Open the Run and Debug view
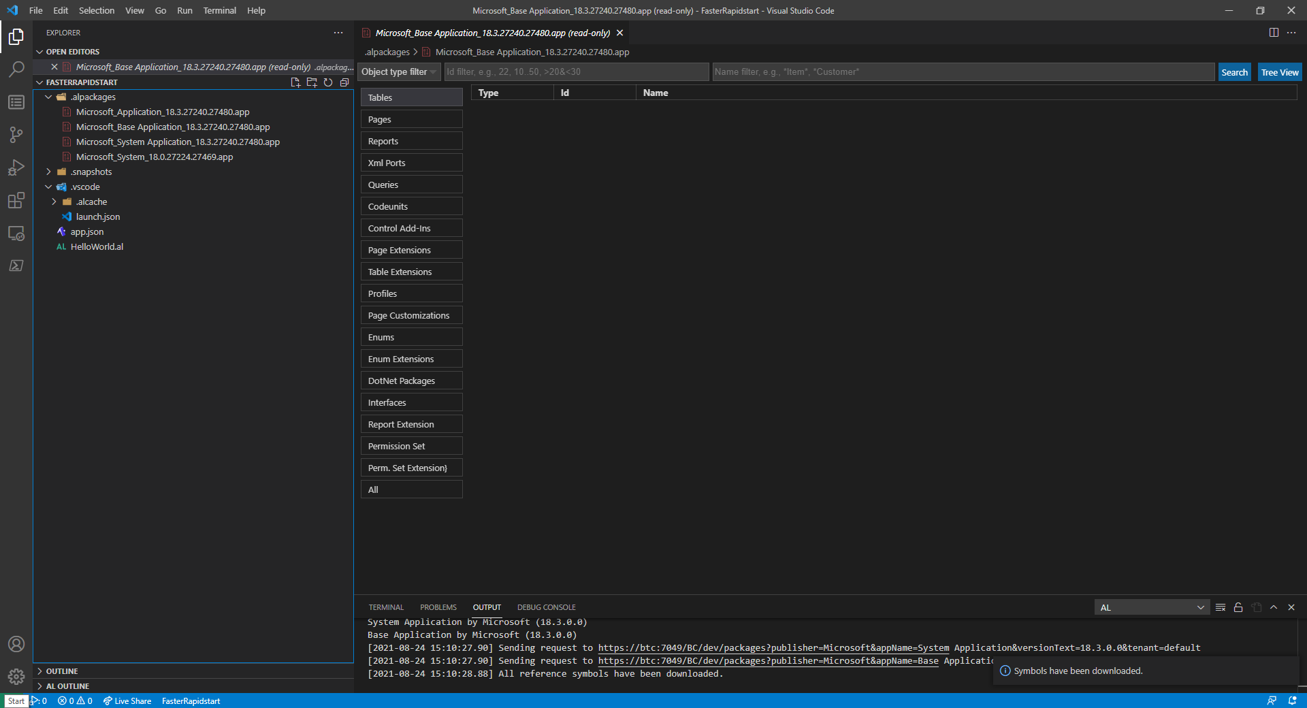Image resolution: width=1307 pixels, height=708 pixels. pos(16,167)
